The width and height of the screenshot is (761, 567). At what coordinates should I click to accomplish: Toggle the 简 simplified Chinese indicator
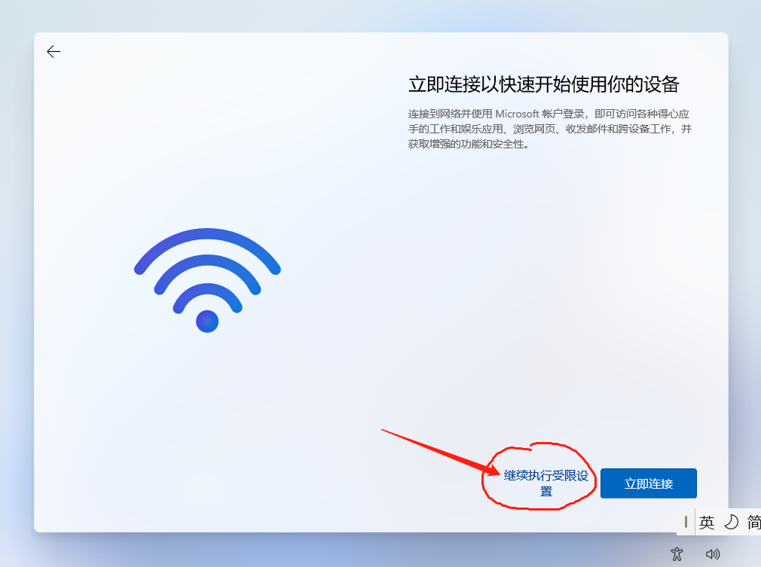point(753,522)
